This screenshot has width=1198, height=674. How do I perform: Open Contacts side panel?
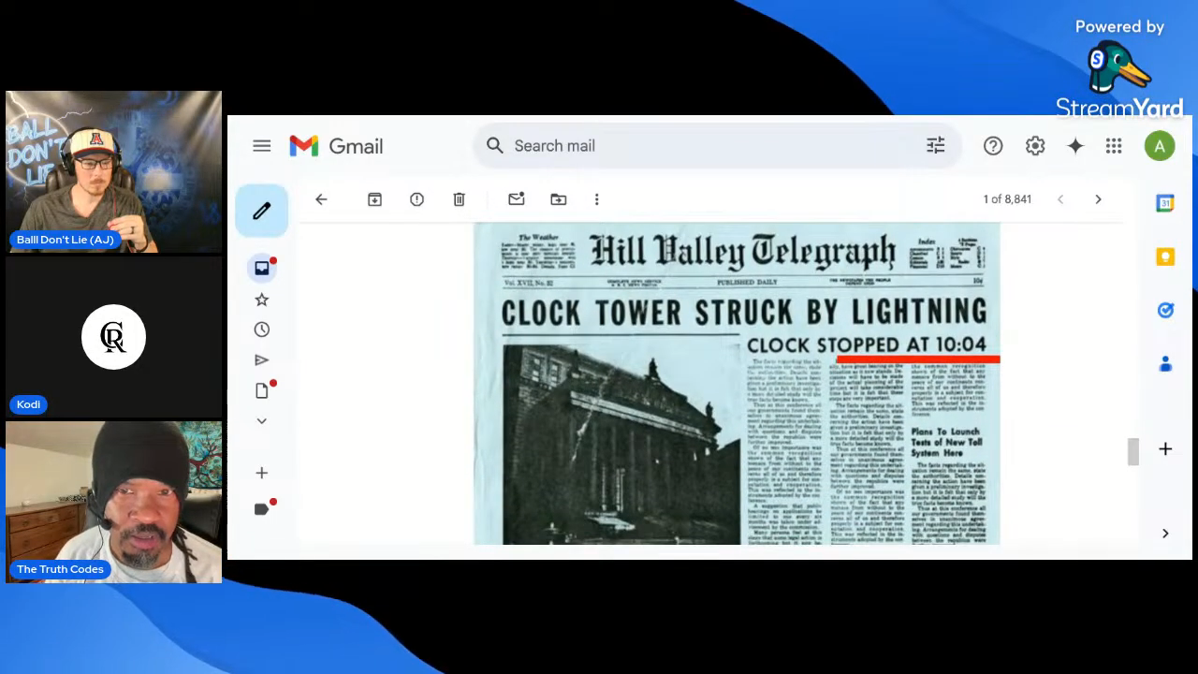tap(1165, 363)
